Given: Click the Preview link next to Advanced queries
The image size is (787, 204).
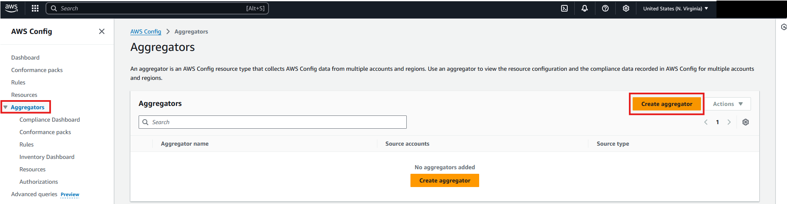Looking at the screenshot, I should pos(70,194).
